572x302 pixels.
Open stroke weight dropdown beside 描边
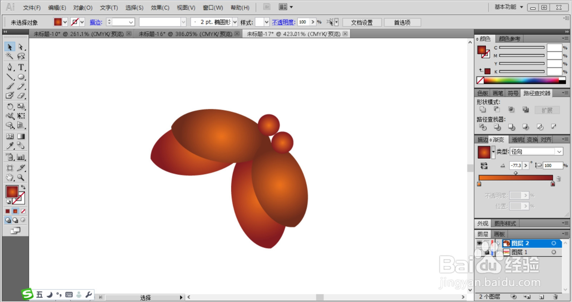pyautogui.click(x=131, y=22)
